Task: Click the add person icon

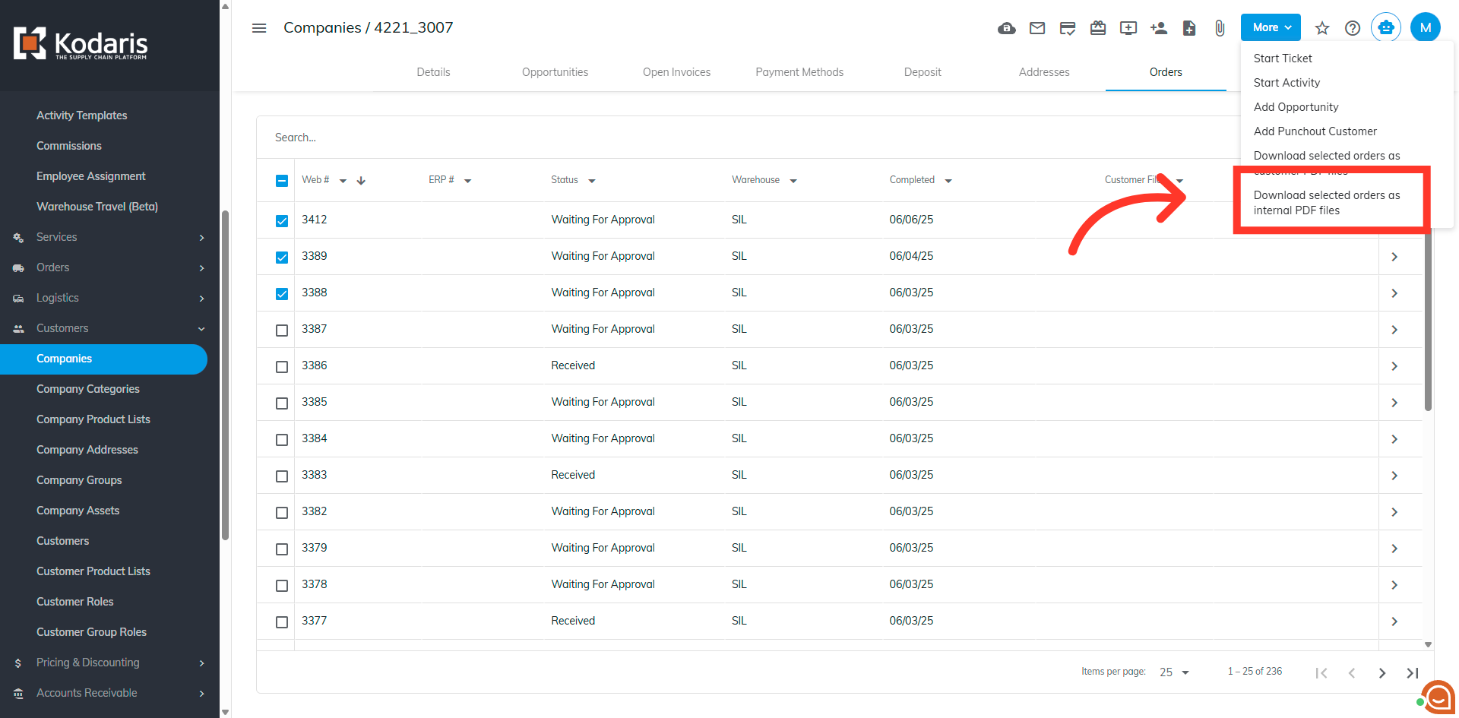Action: [x=1159, y=28]
